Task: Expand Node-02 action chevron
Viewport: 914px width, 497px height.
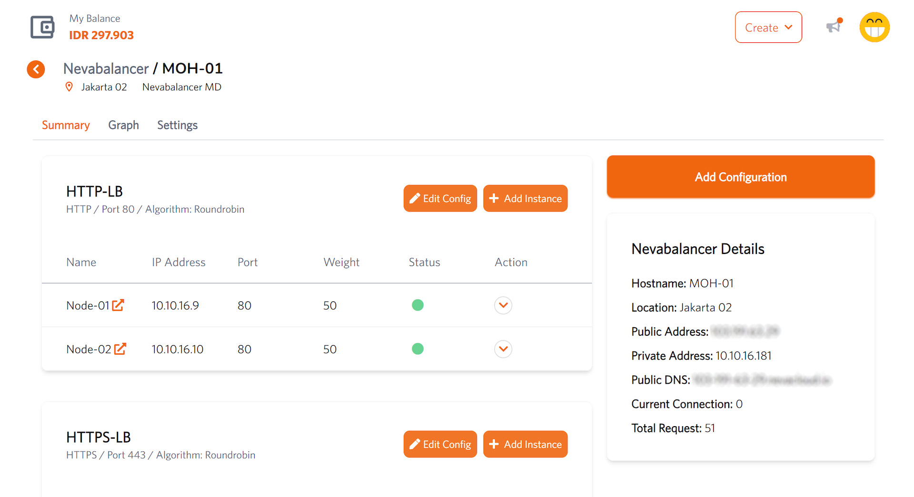Action: coord(503,349)
